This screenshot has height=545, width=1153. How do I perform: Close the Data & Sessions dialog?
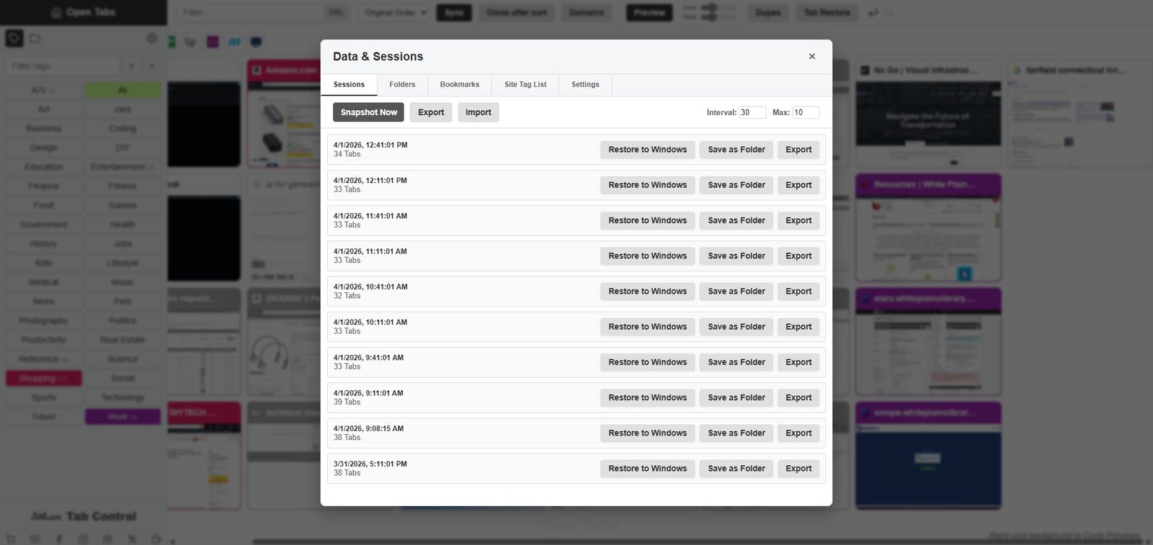(811, 56)
